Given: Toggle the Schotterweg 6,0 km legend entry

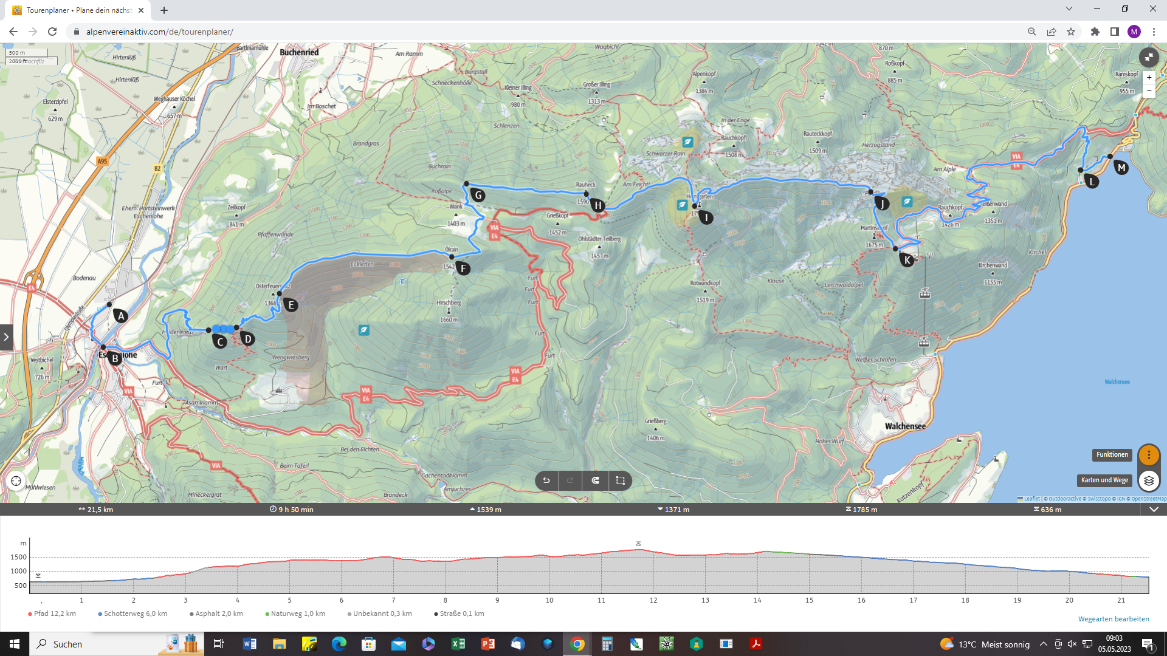Looking at the screenshot, I should tap(133, 613).
